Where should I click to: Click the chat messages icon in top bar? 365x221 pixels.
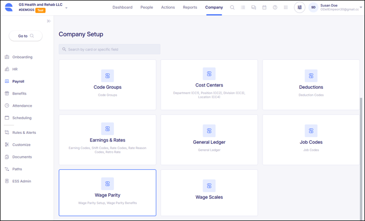[254, 8]
